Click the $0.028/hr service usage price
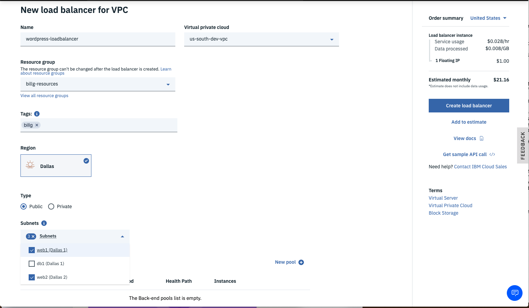The image size is (529, 308). [498, 41]
